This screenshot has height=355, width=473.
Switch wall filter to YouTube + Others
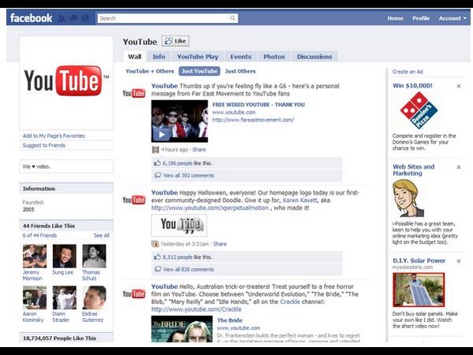click(150, 71)
